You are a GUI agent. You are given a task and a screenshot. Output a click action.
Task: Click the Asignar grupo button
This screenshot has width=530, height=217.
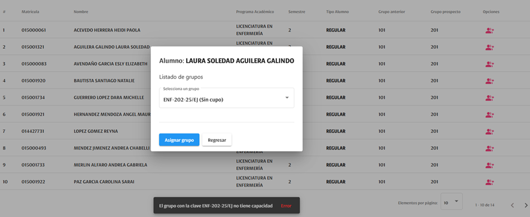179,140
